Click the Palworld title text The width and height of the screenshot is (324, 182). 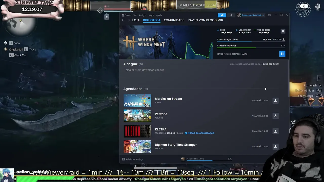point(161,114)
